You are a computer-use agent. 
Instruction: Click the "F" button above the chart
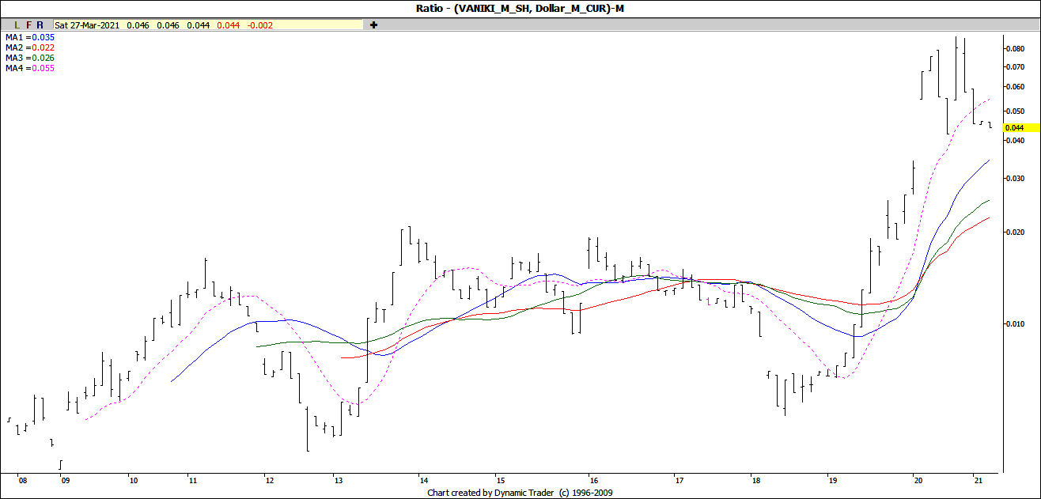[28, 25]
